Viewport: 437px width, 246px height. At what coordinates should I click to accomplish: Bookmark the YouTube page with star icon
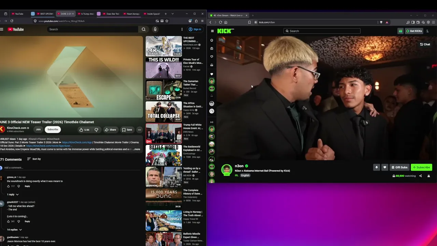pyautogui.click(x=167, y=21)
